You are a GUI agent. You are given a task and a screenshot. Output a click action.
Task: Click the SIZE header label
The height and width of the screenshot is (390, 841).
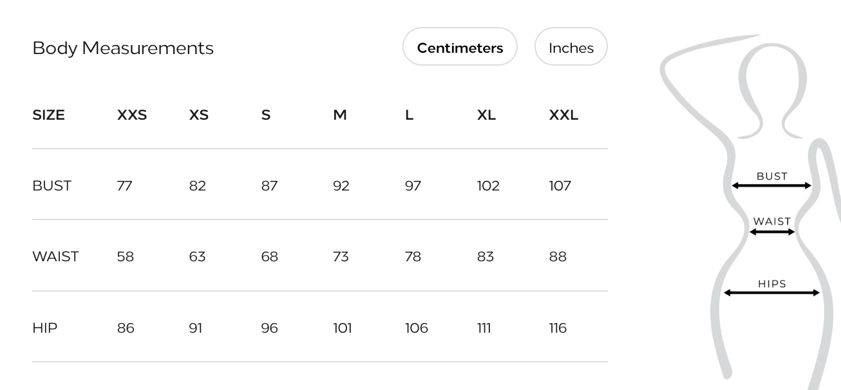coord(48,115)
